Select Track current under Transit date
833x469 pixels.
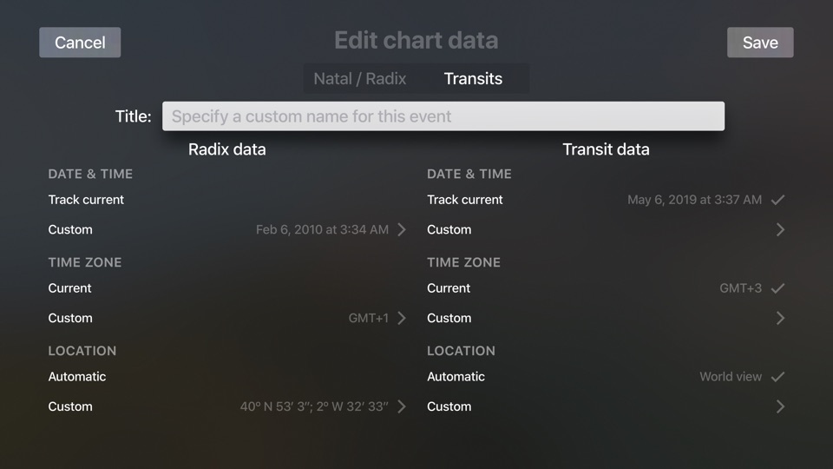click(x=465, y=200)
